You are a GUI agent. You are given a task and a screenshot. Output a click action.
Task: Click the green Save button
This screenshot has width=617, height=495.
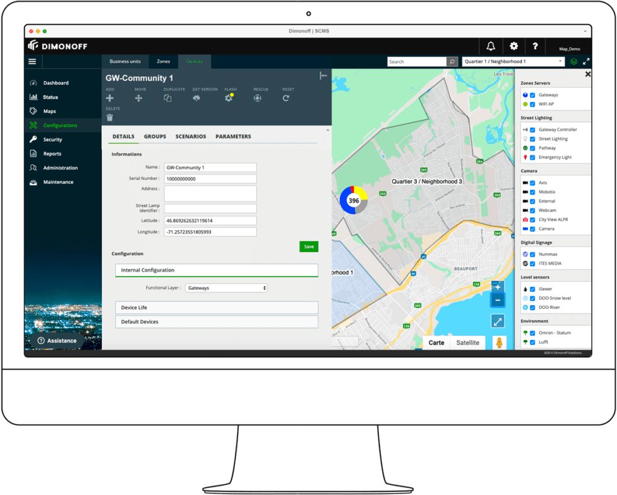tap(308, 247)
